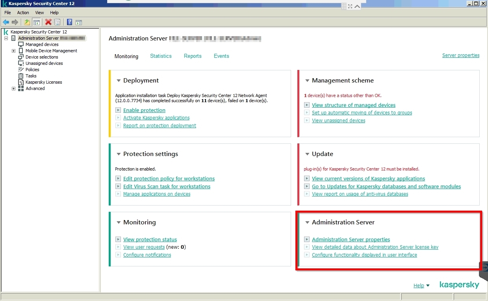Screen dimensions: 488x301
Task: Select the Kaspersky Licenses document icon
Action: coord(21,82)
